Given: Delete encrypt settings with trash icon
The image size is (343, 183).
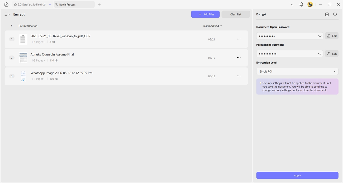Looking at the screenshot, I should (327, 14).
